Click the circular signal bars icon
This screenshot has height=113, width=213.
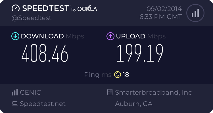(x=195, y=13)
